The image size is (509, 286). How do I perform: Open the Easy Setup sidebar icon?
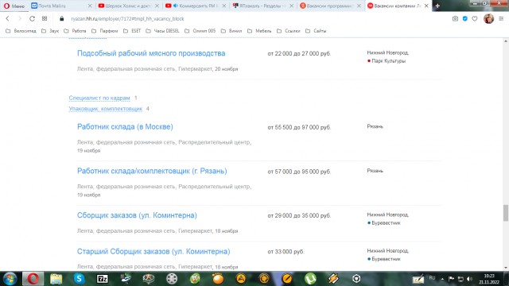[x=501, y=19]
